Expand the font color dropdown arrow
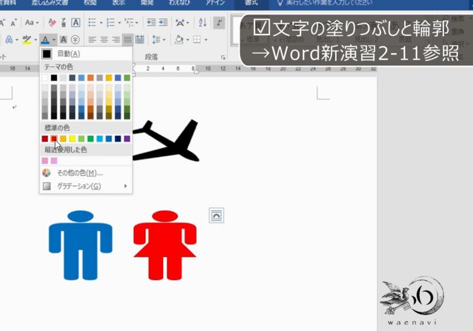Image resolution: width=473 pixels, height=331 pixels. [x=54, y=40]
